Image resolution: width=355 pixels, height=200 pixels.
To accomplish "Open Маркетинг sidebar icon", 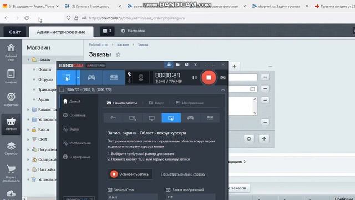I will 11,99.
